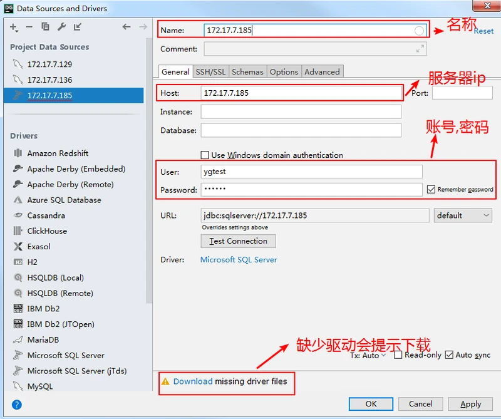
Task: Click the URL input field
Action: (x=315, y=215)
